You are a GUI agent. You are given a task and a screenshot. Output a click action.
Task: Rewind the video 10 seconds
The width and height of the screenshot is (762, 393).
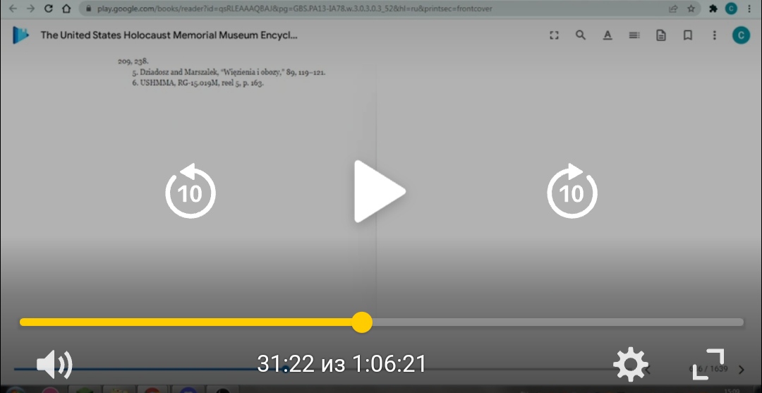coord(190,191)
